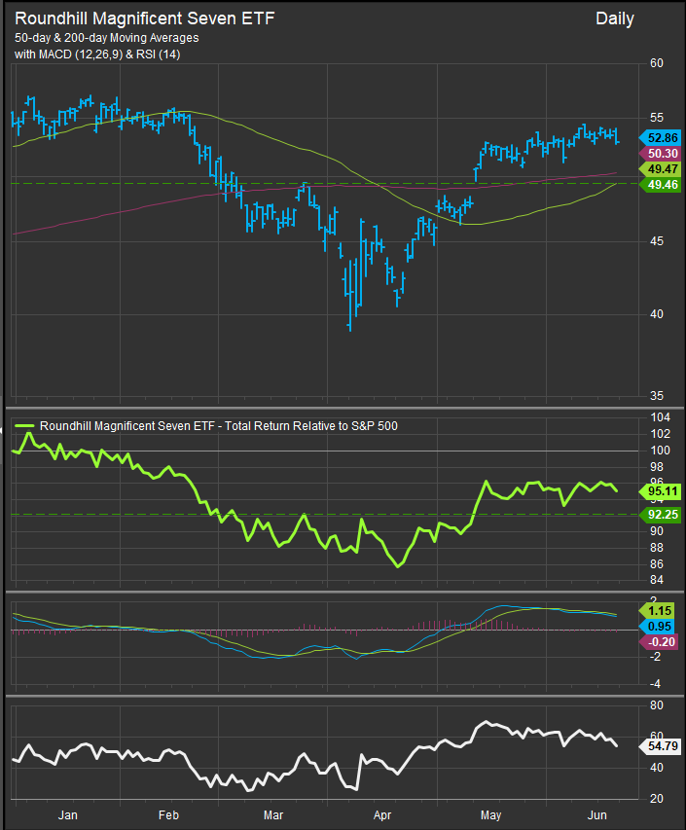Click the Mar month label on the axis
Image resolution: width=686 pixels, height=830 pixels.
[273, 815]
